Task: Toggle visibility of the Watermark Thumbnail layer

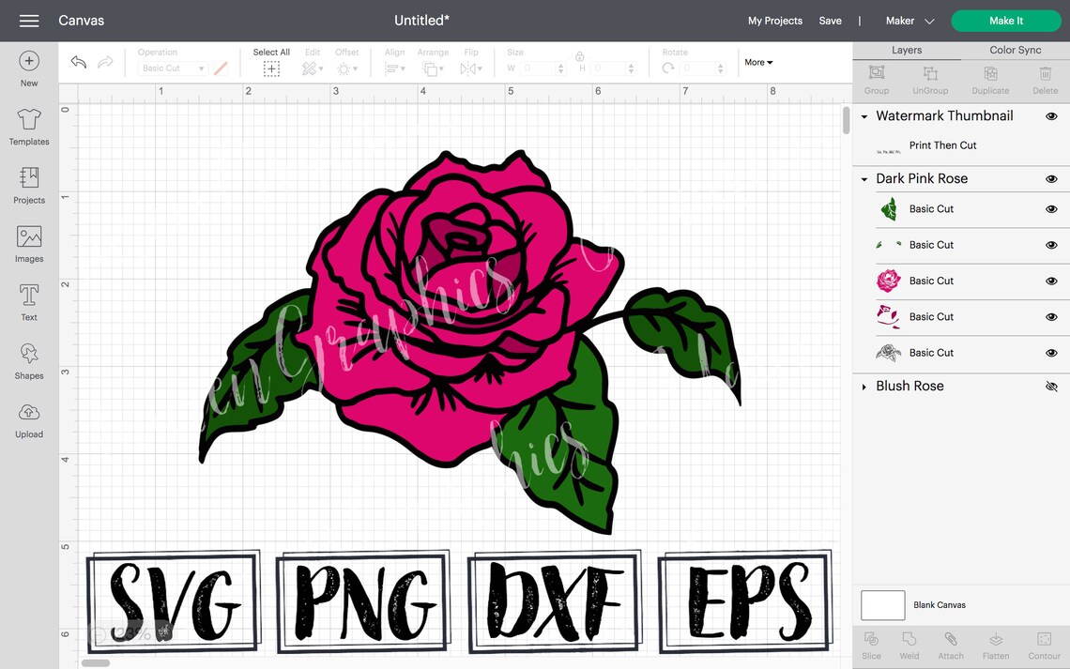Action: click(1051, 116)
